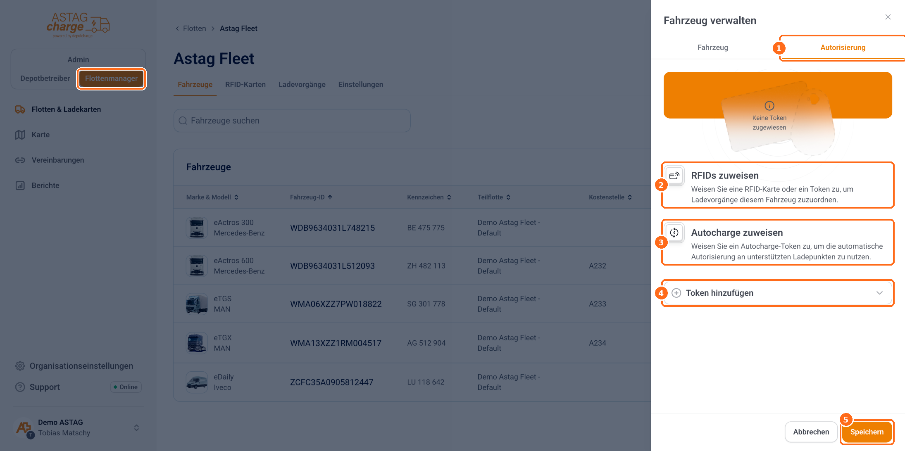
Task: Switch to the Fahrzeug tab in panel
Action: (x=713, y=47)
